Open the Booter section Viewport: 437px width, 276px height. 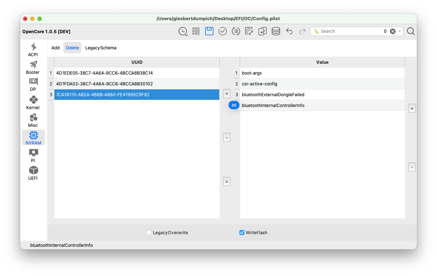point(33,67)
